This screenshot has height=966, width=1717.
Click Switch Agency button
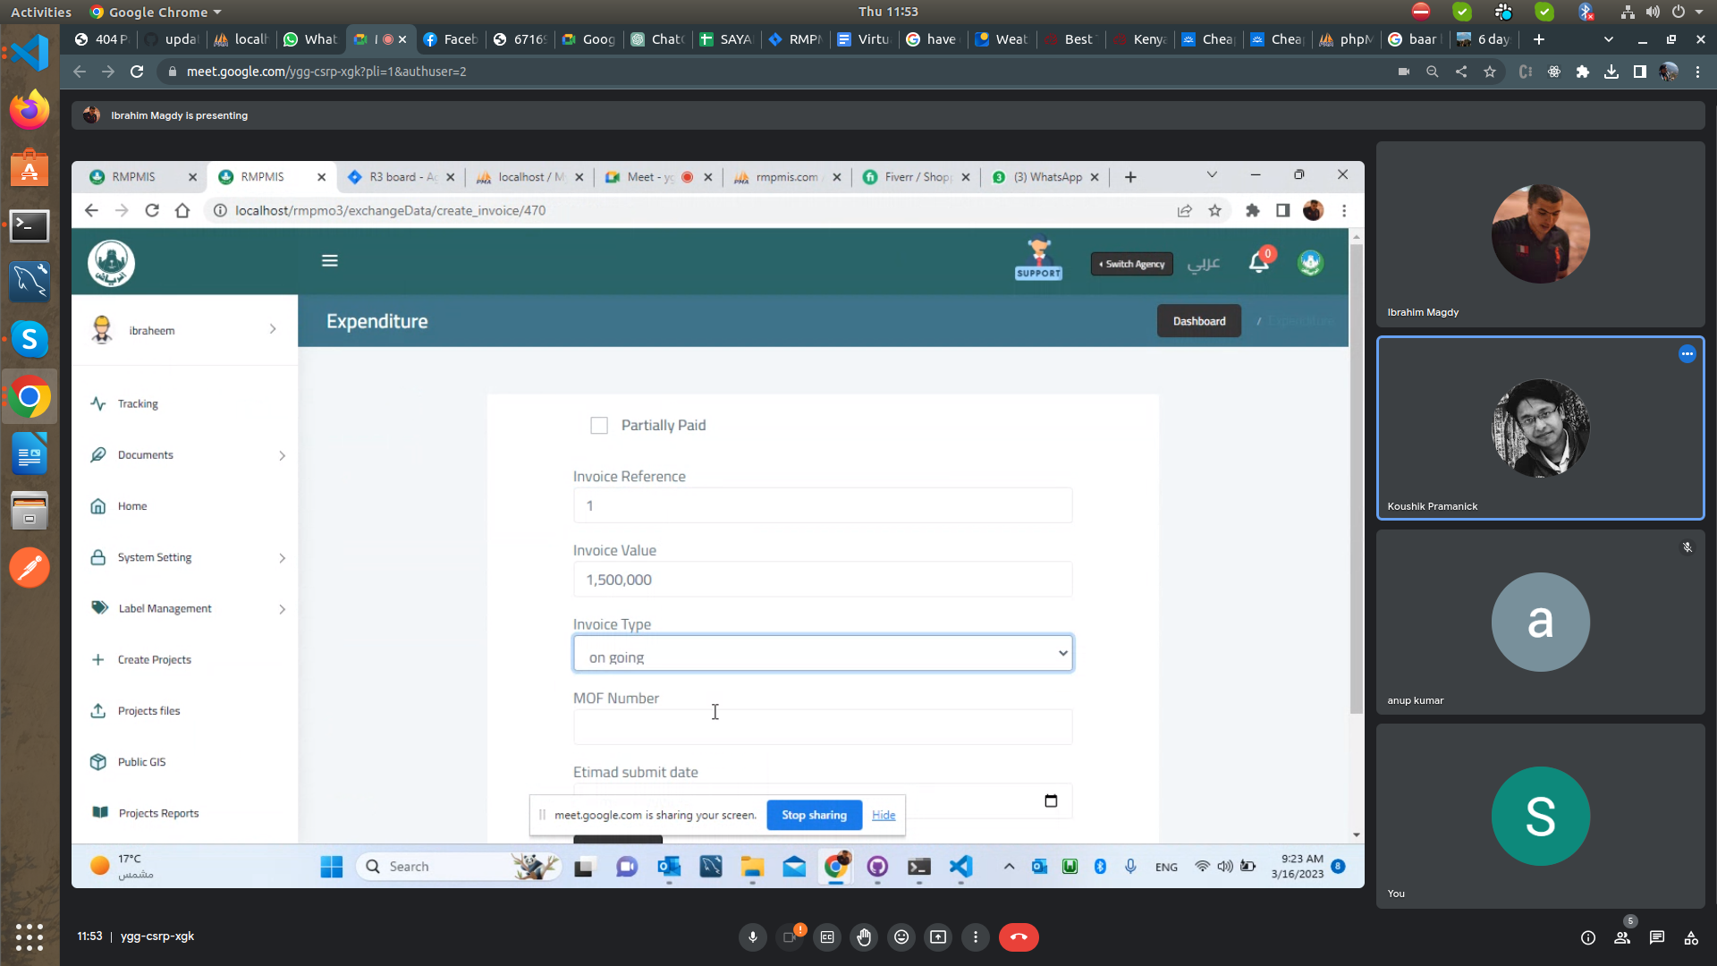click(x=1132, y=264)
